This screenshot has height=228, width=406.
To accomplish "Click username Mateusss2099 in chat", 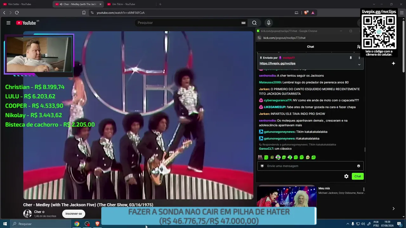I will coord(270,82).
